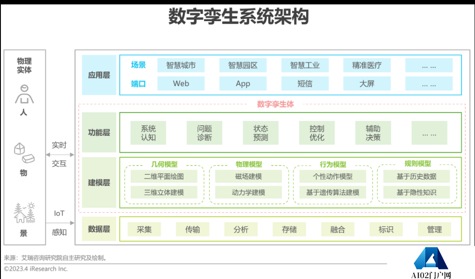Image resolution: width=475 pixels, height=279 pixels.
Task: Click the 物理实体 heading
Action: click(24, 65)
